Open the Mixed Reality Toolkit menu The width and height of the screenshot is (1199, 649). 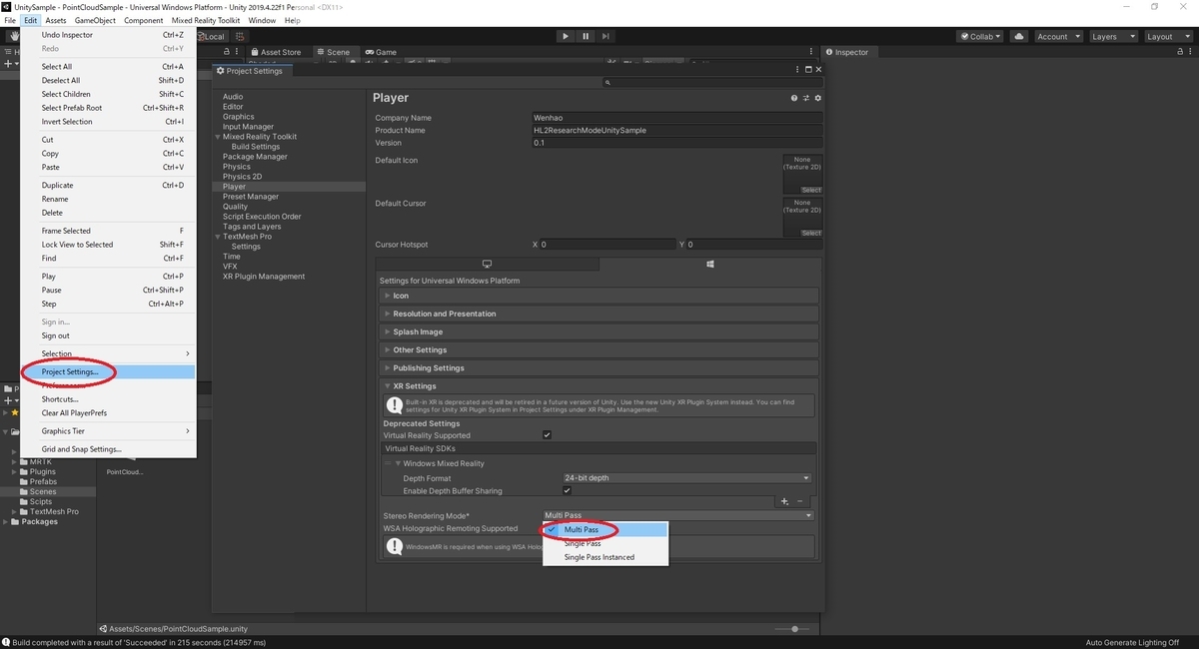[204, 20]
